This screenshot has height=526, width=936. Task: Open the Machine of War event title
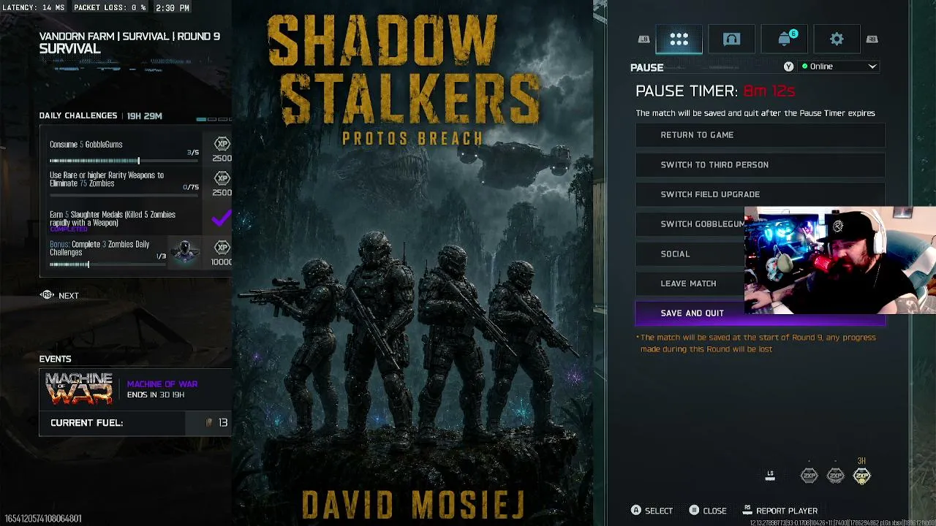point(162,384)
